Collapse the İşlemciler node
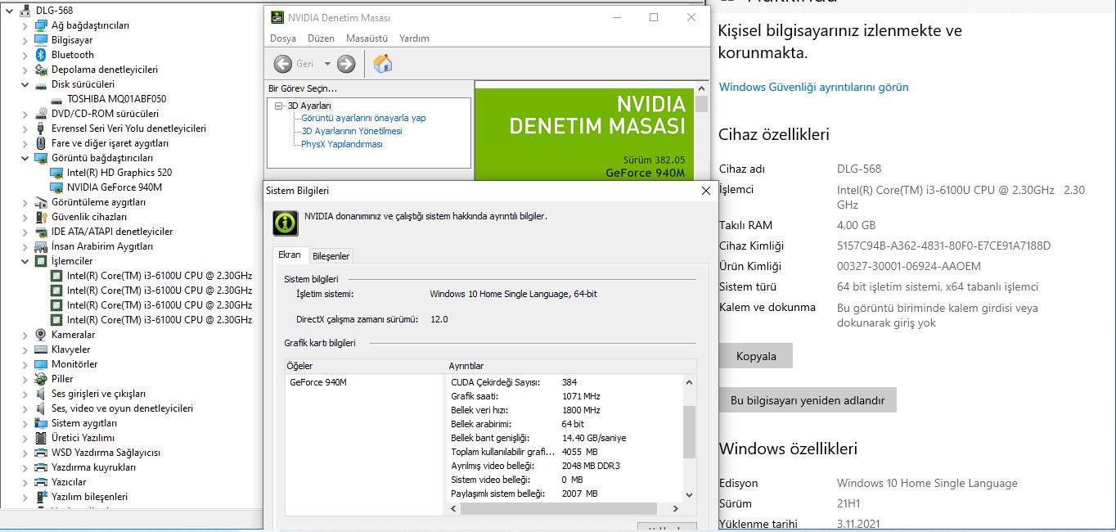Image resolution: width=1116 pixels, height=532 pixels. coord(25,261)
